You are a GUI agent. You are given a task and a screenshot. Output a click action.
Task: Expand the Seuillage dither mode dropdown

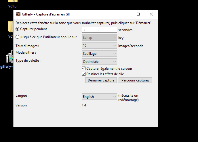99,54
